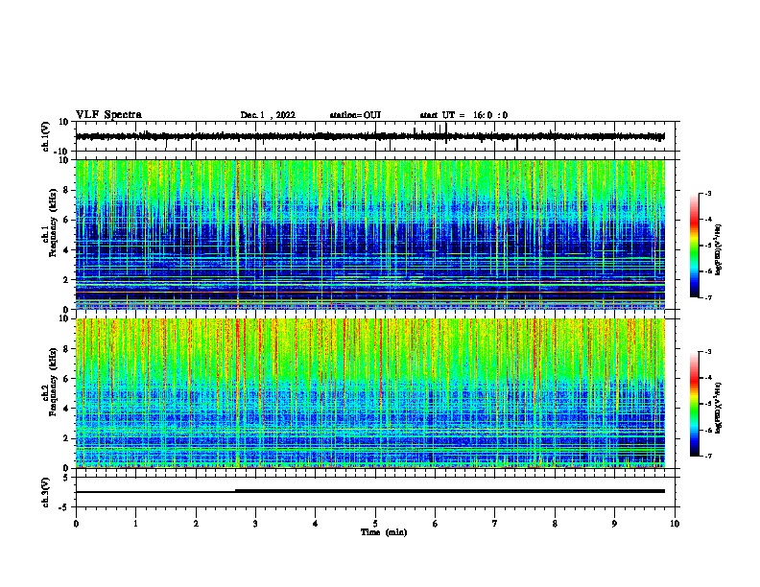760x587 pixels.
Task: Click the "1" tick on the Time axis
Action: [x=135, y=524]
